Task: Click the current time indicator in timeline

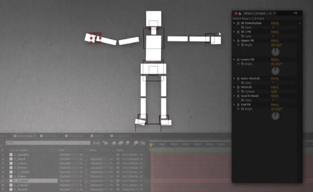Action: [x=151, y=145]
